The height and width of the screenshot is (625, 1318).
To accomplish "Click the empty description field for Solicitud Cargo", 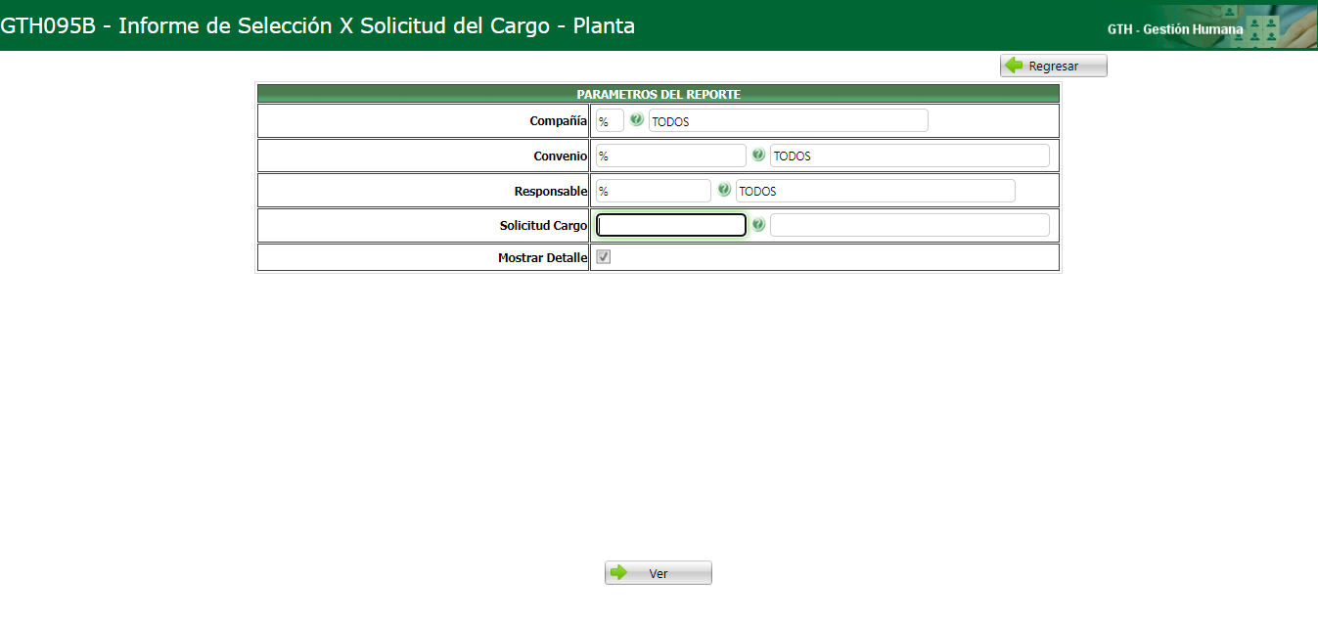I will pos(909,224).
